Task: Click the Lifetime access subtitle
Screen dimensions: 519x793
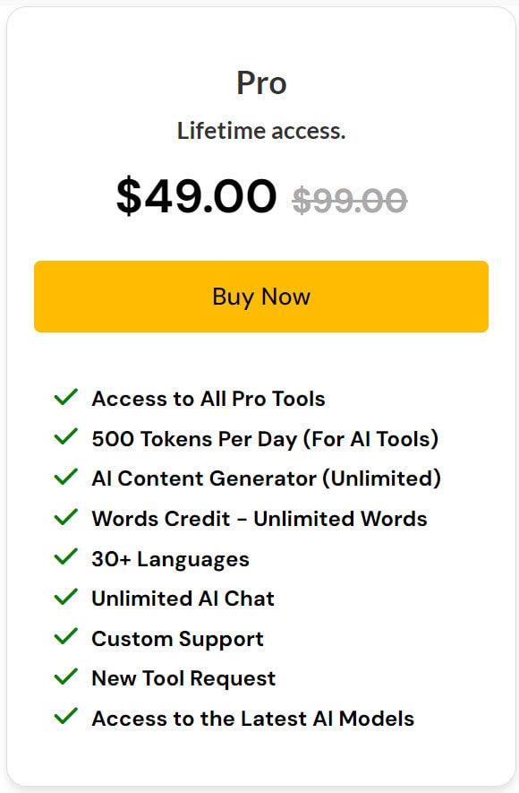Action: coord(261,131)
